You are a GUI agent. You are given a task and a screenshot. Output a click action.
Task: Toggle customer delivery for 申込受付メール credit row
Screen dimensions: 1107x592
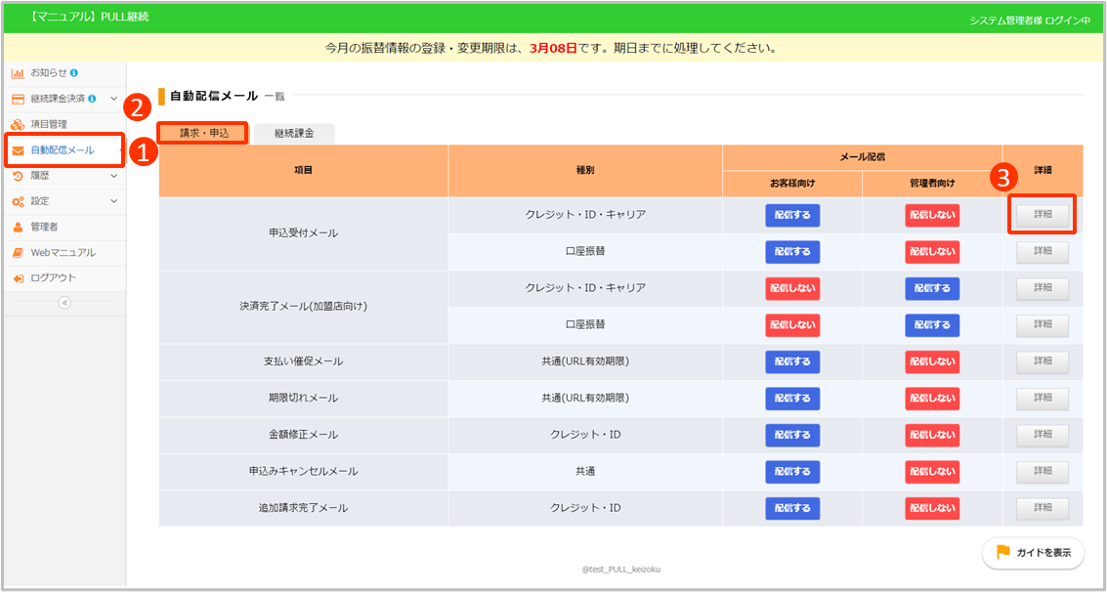(x=792, y=215)
